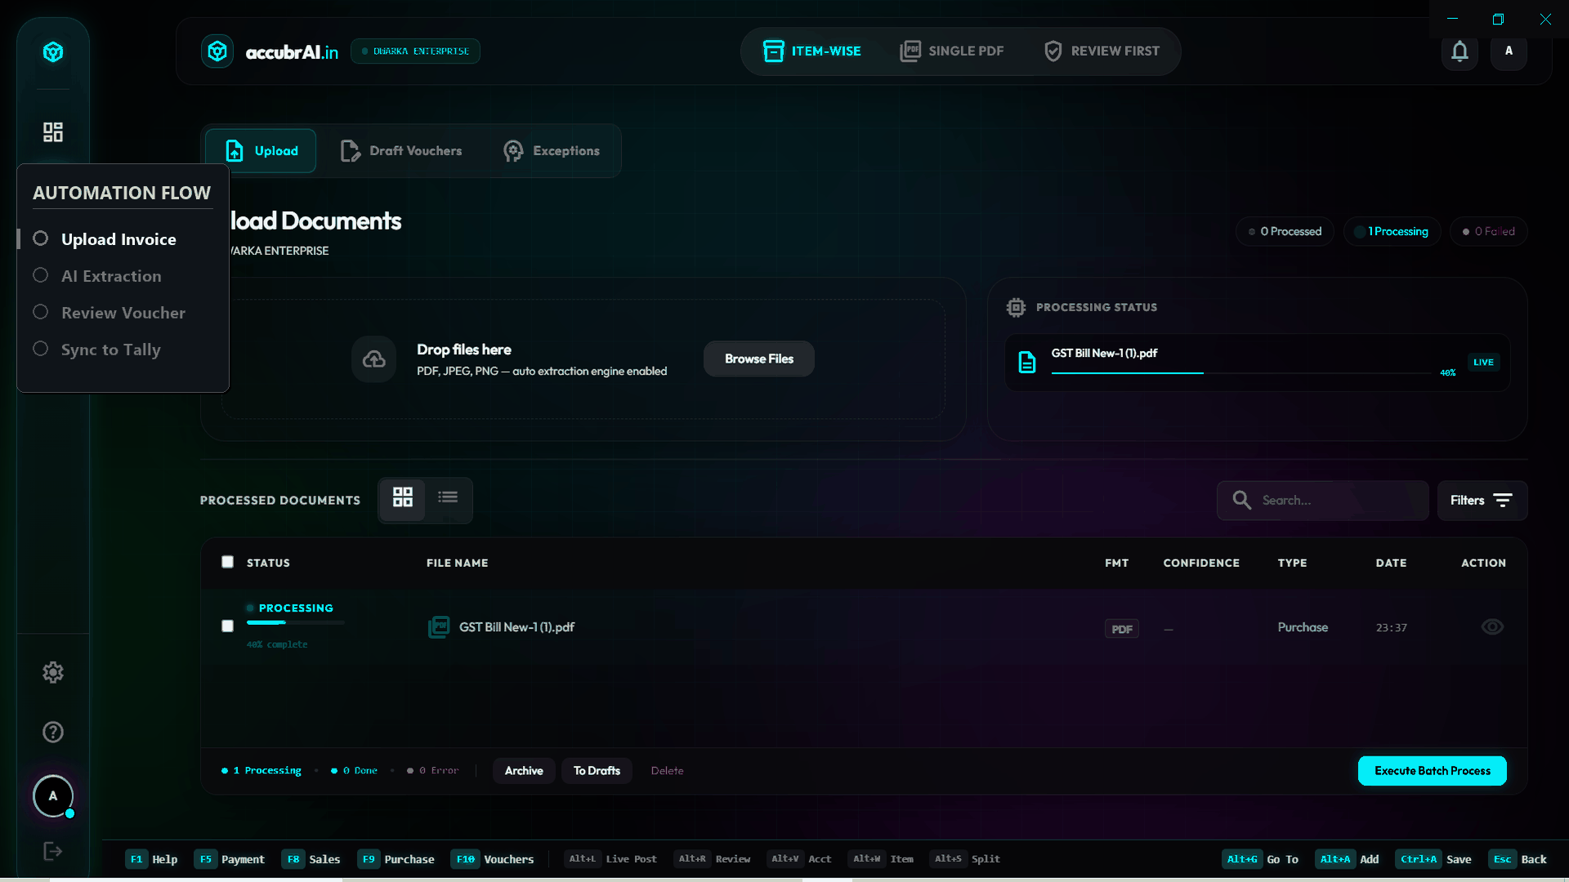1569x882 pixels.
Task: Click the cloud upload icon in drop zone
Action: pyautogui.click(x=374, y=359)
